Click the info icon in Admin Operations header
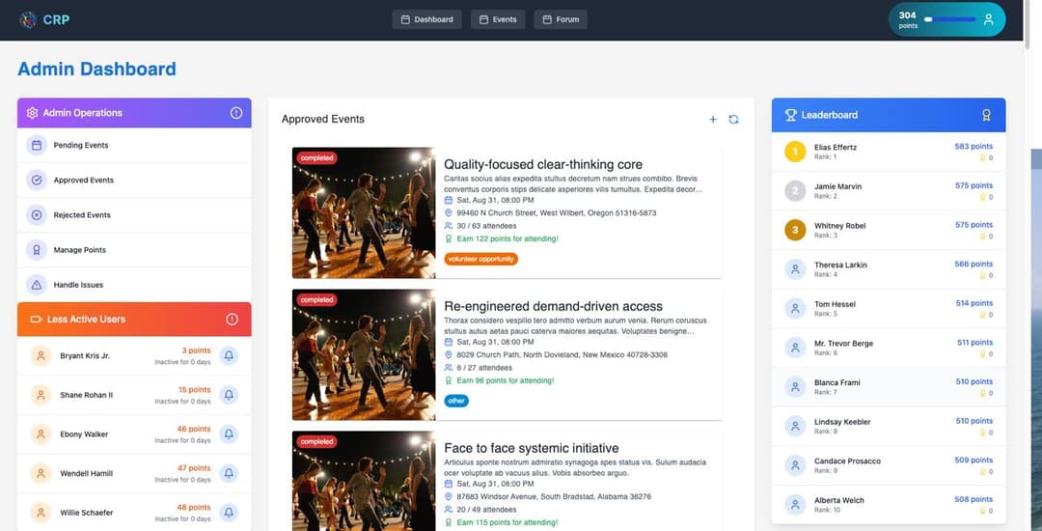Image resolution: width=1042 pixels, height=531 pixels. [x=236, y=113]
